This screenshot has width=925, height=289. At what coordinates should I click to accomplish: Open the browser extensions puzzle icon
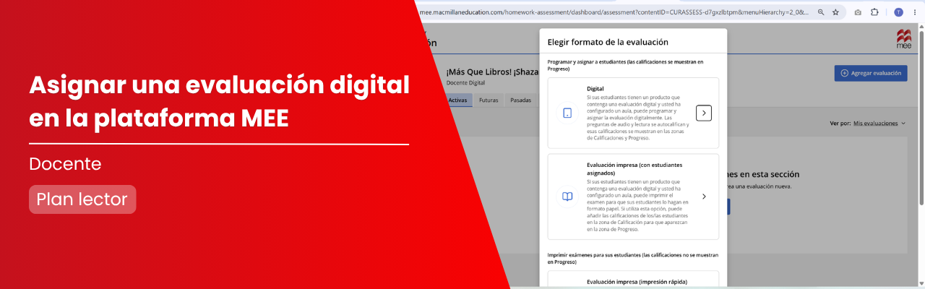point(874,12)
